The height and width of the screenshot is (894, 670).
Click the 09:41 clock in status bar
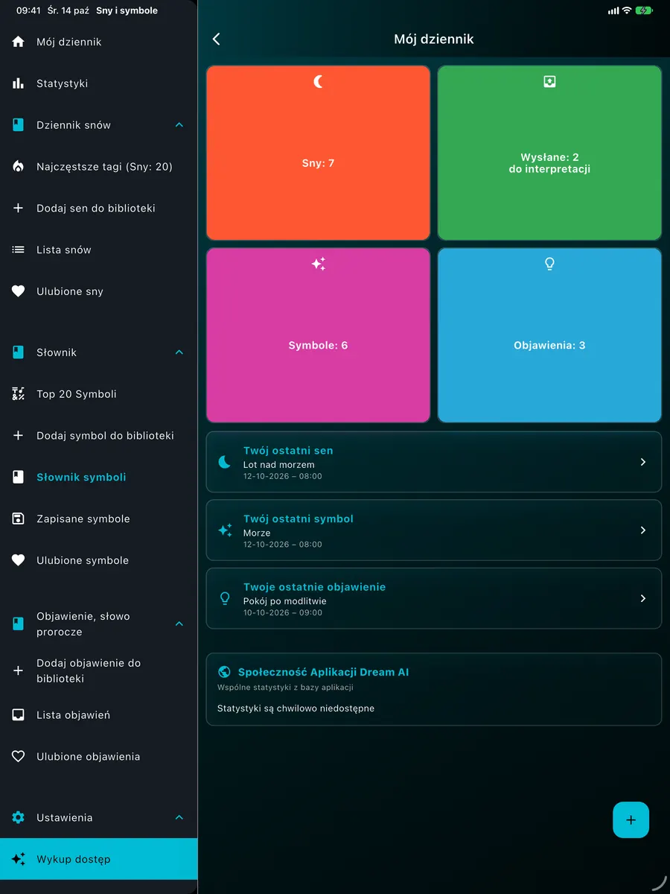pos(28,11)
